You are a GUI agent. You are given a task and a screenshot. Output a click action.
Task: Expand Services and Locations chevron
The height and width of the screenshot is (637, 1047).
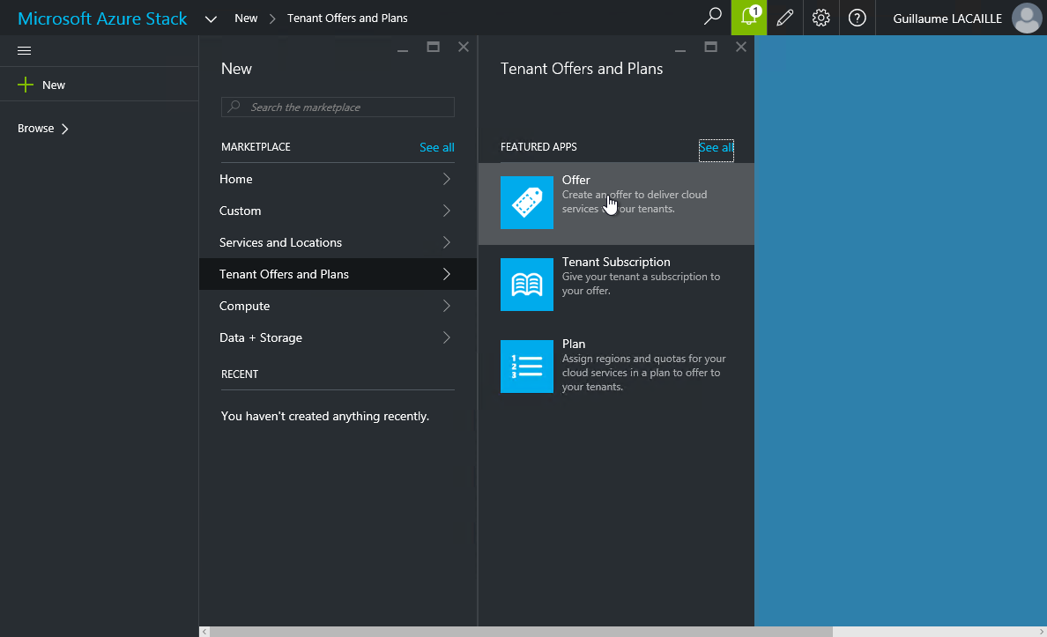[x=447, y=242]
